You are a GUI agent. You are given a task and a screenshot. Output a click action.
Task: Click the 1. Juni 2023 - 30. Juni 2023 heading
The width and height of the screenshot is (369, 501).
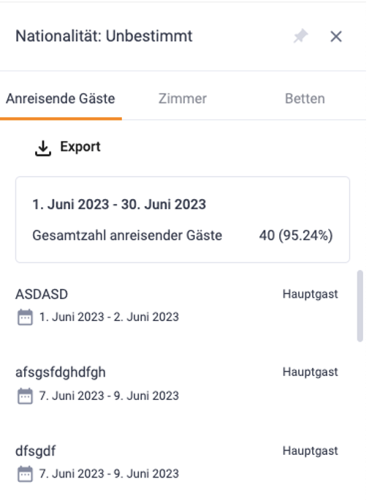point(119,205)
